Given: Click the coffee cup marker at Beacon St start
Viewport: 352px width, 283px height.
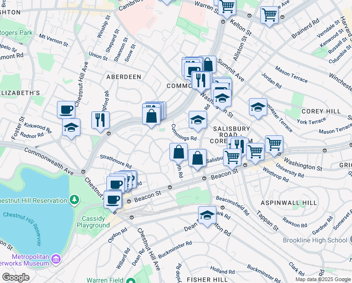Looking at the screenshot, I should (113, 200).
